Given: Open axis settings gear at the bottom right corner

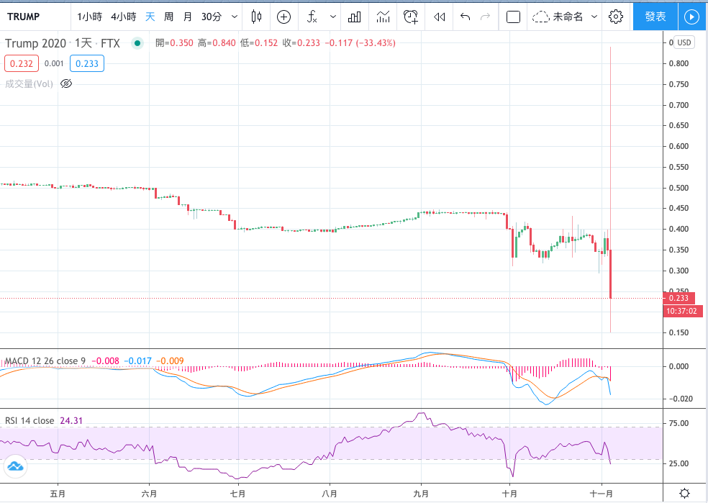Looking at the screenshot, I should (x=684, y=493).
